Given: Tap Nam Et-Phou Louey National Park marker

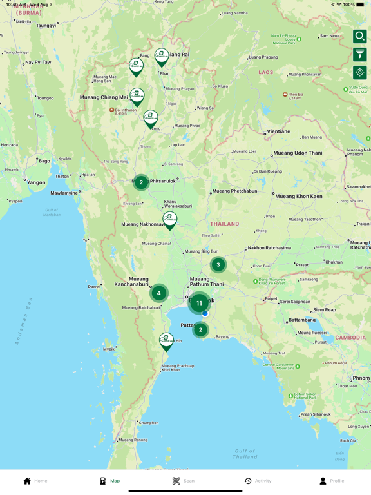Looking at the screenshot, I should 299,39.
